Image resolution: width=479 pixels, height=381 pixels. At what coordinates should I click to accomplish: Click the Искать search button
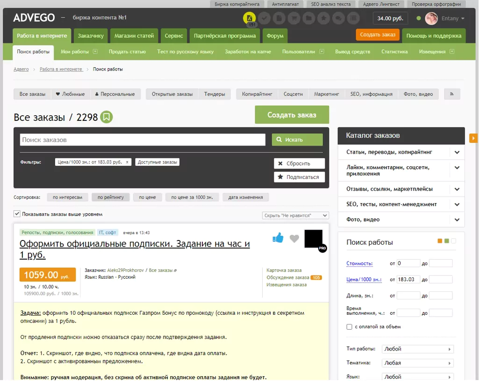[x=297, y=140]
